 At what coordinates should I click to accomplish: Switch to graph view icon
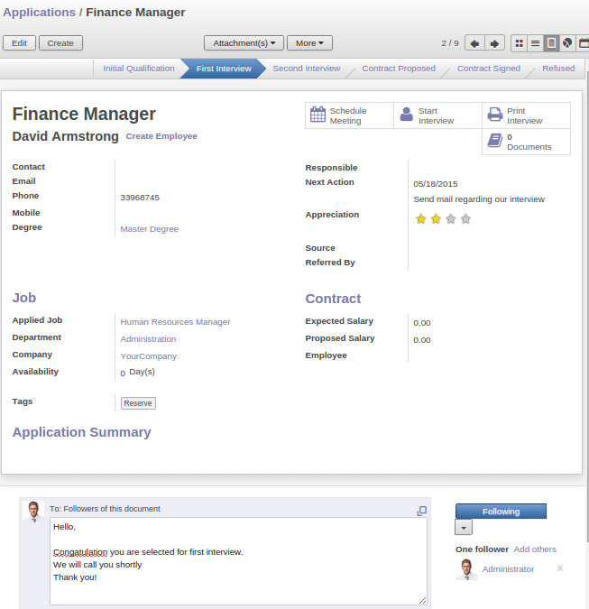tap(566, 43)
